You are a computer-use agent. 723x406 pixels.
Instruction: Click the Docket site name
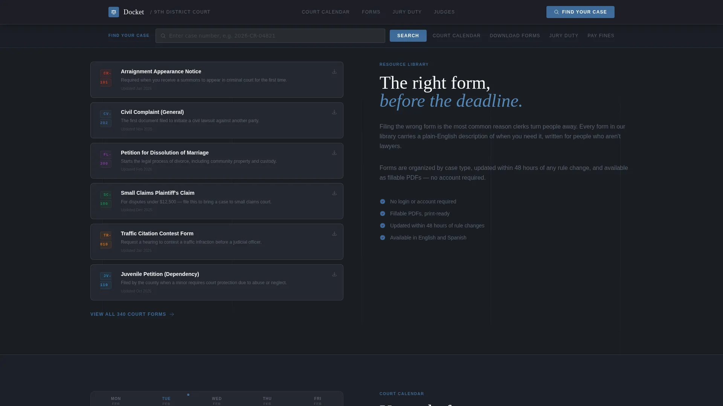point(134,12)
